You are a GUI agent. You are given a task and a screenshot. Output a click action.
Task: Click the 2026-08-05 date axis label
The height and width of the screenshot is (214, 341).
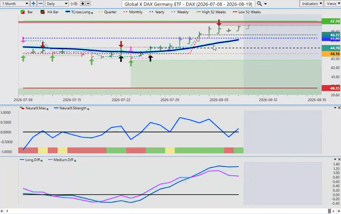(x=219, y=100)
